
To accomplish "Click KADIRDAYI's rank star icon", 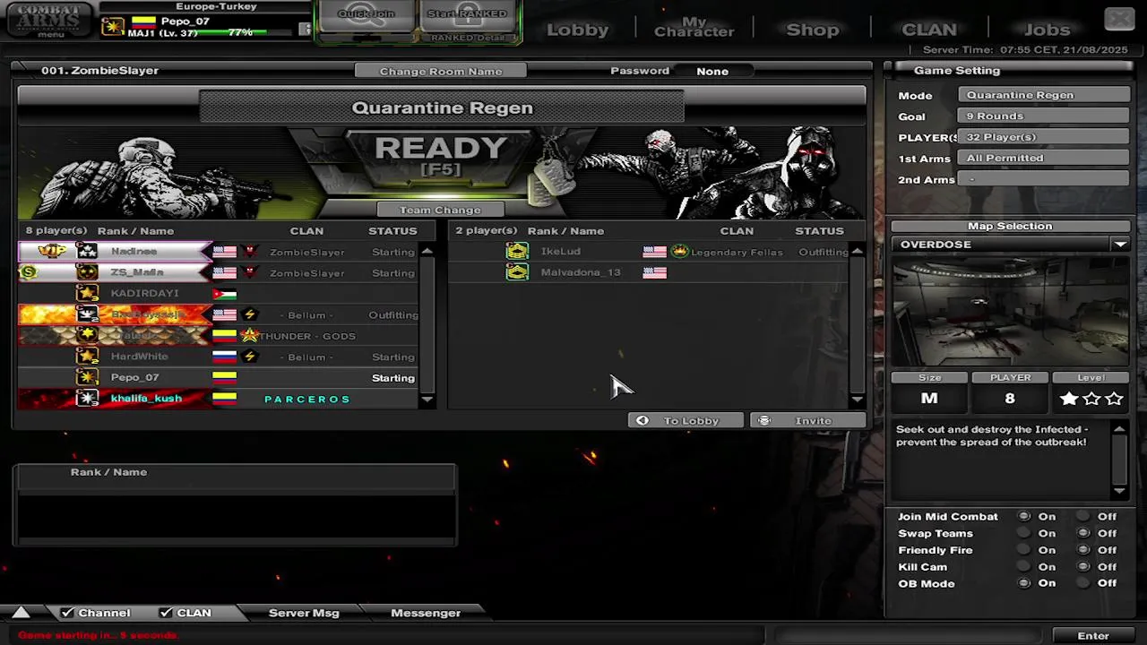I will coord(87,293).
